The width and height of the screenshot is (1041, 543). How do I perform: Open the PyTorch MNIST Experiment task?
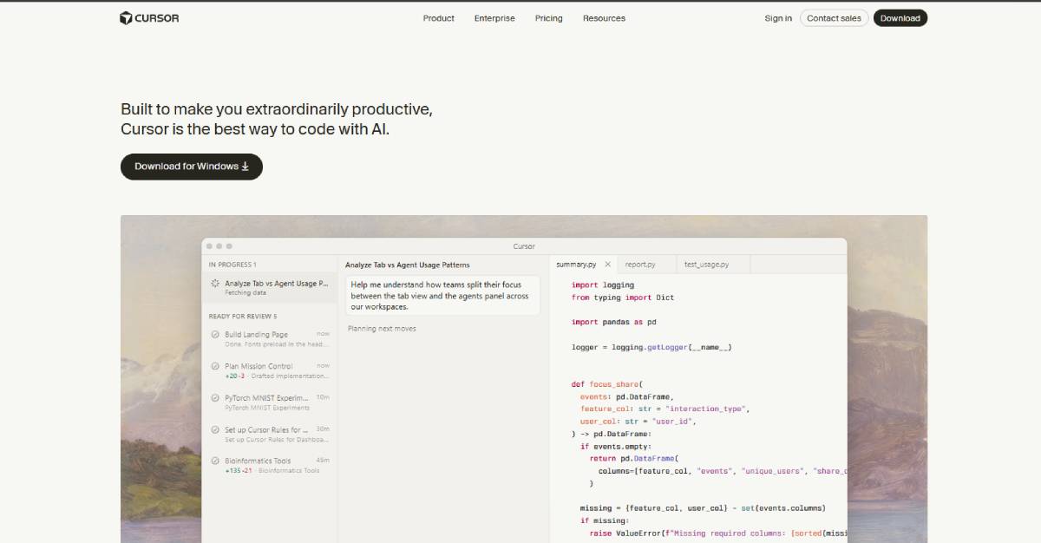[x=270, y=402]
